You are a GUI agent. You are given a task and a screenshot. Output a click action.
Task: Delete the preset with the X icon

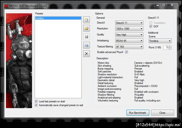tap(86, 54)
